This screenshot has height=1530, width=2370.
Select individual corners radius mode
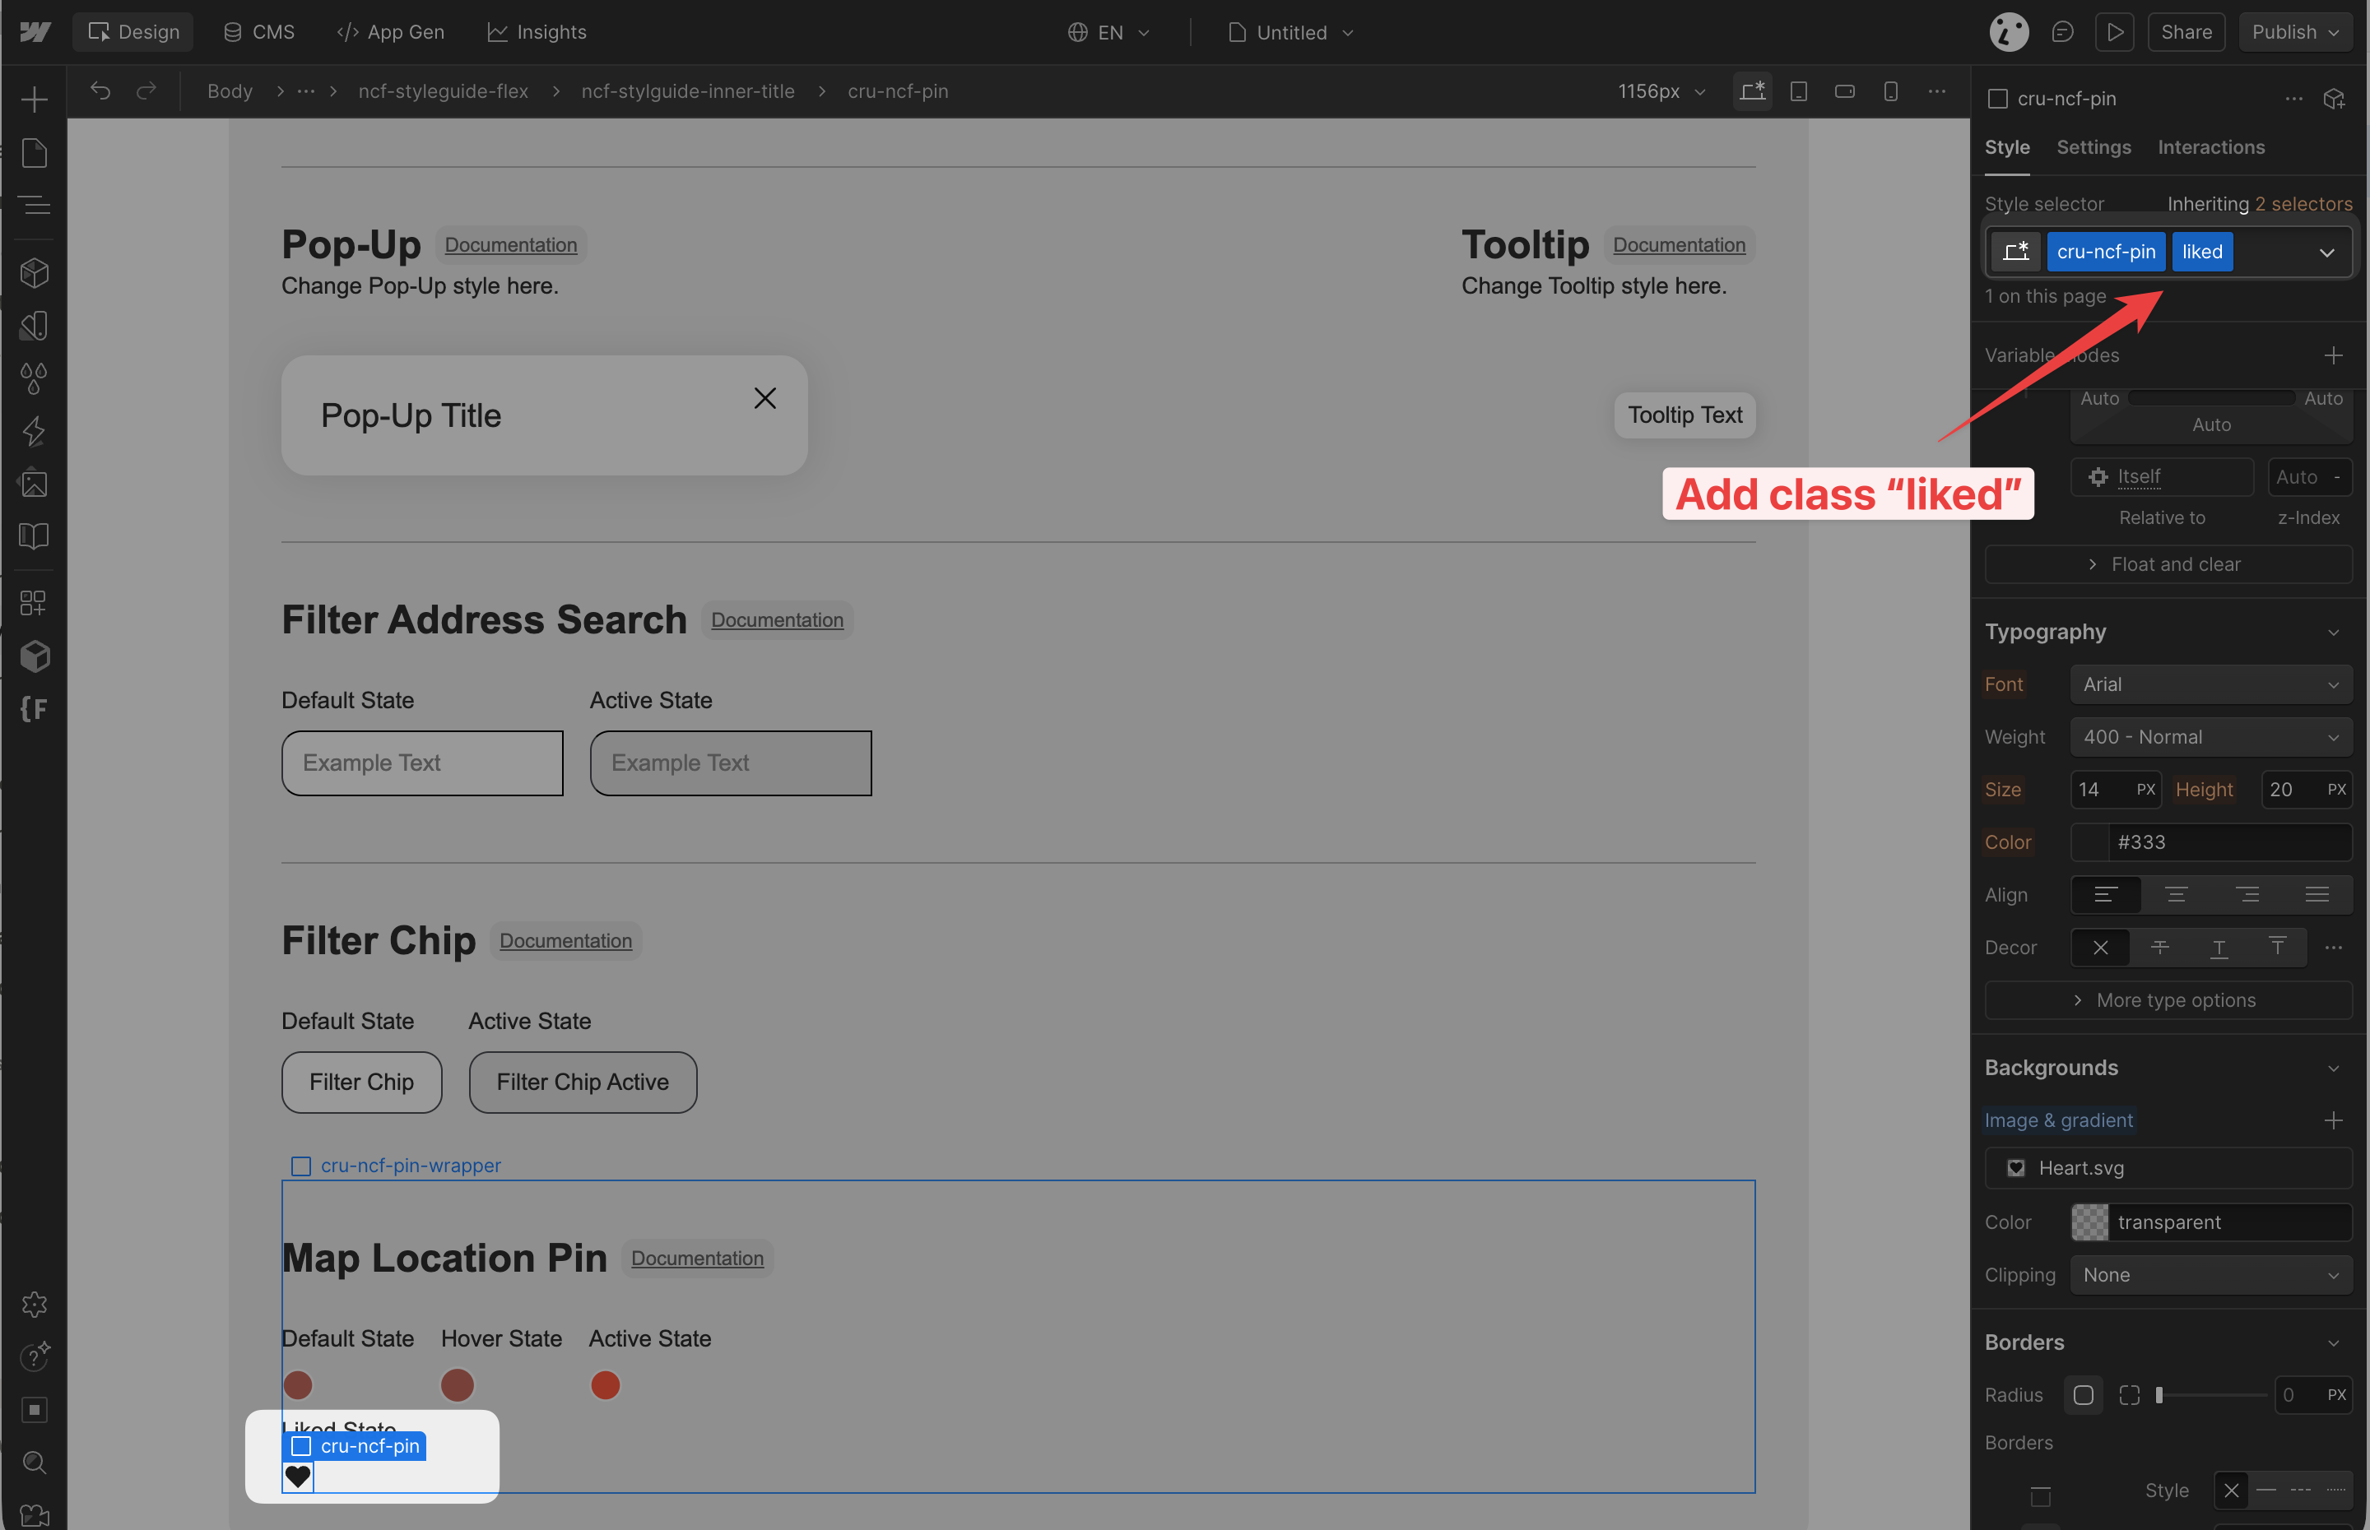2129,1395
